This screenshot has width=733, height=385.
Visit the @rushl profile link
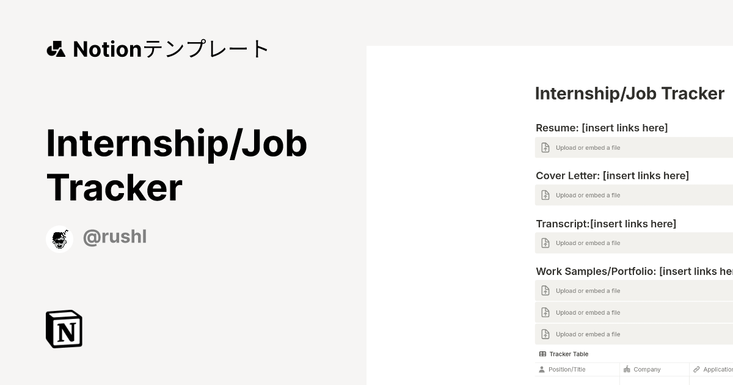(x=115, y=237)
